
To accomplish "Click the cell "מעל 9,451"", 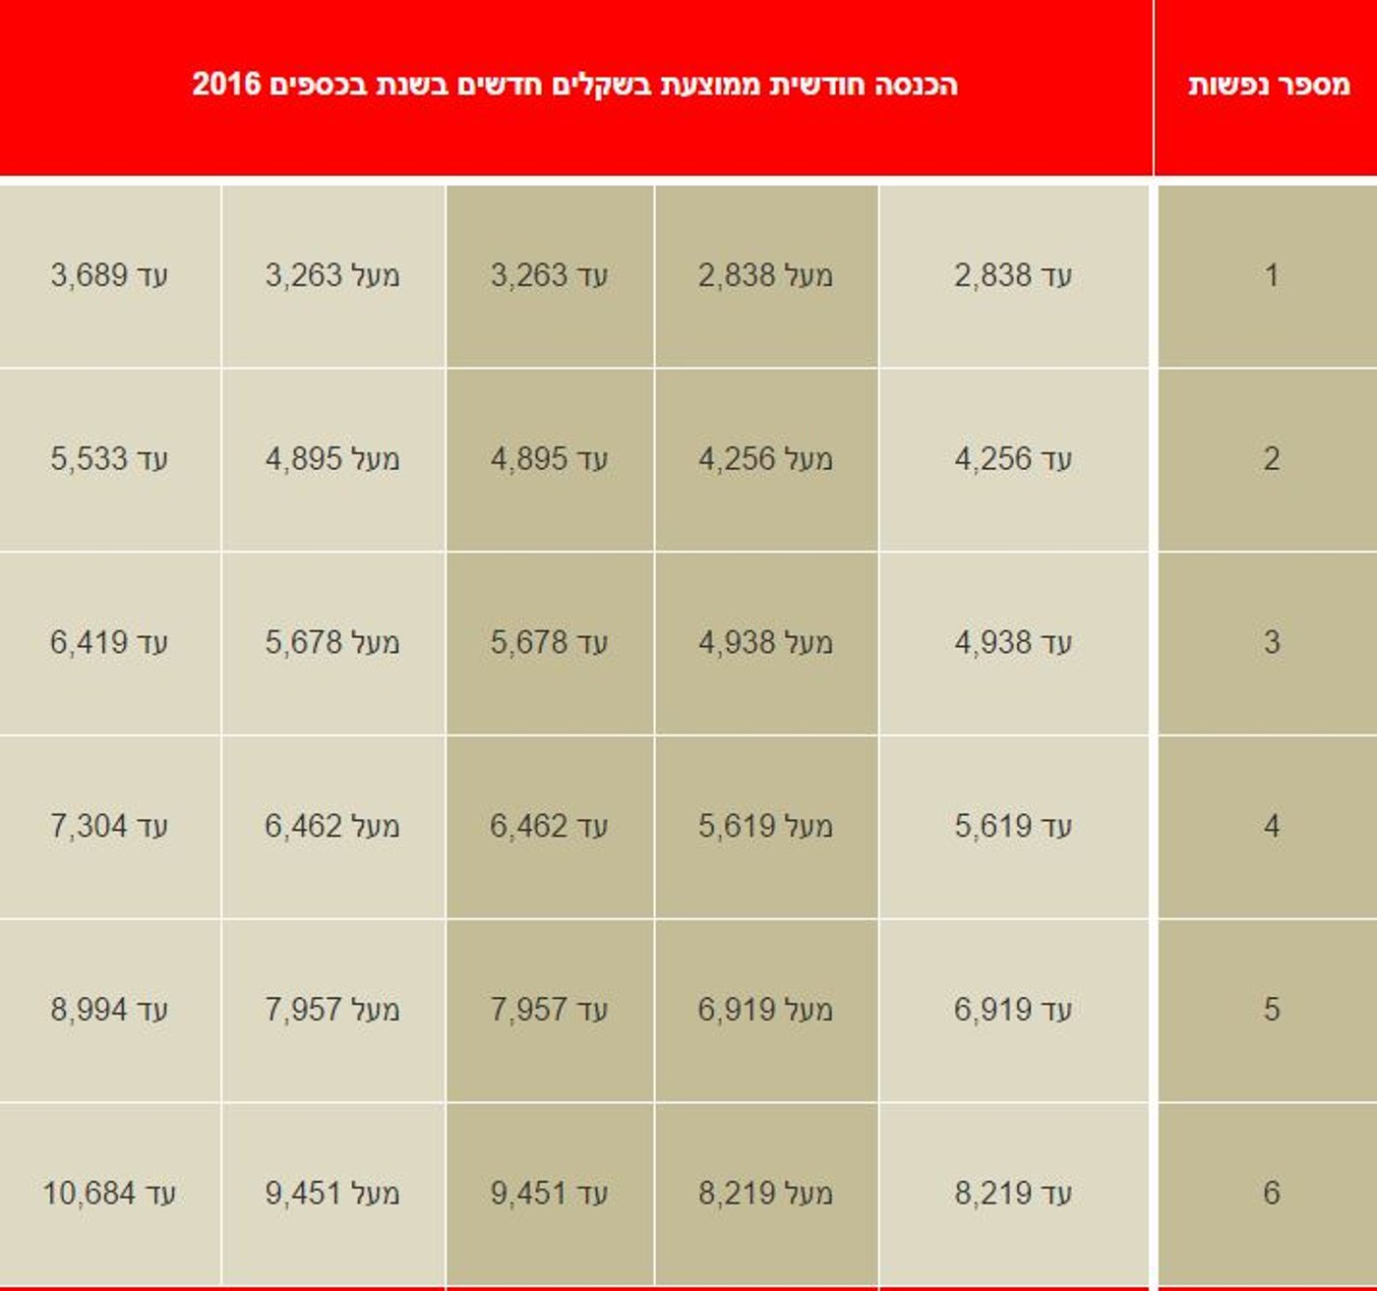I will click(333, 1195).
